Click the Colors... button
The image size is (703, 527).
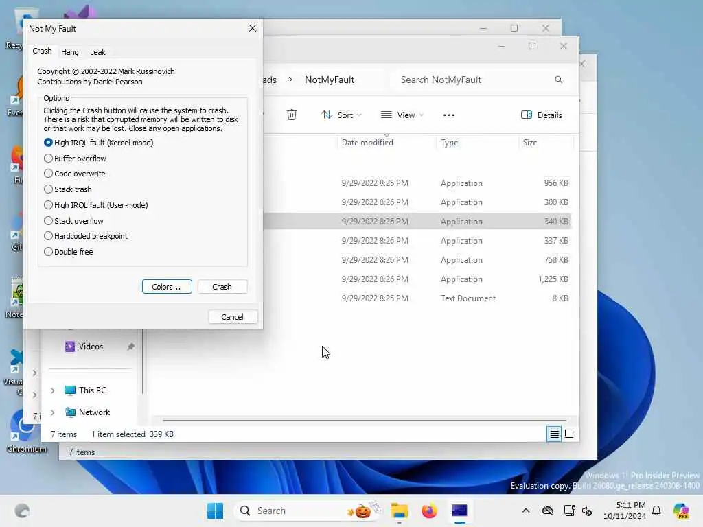(x=167, y=287)
